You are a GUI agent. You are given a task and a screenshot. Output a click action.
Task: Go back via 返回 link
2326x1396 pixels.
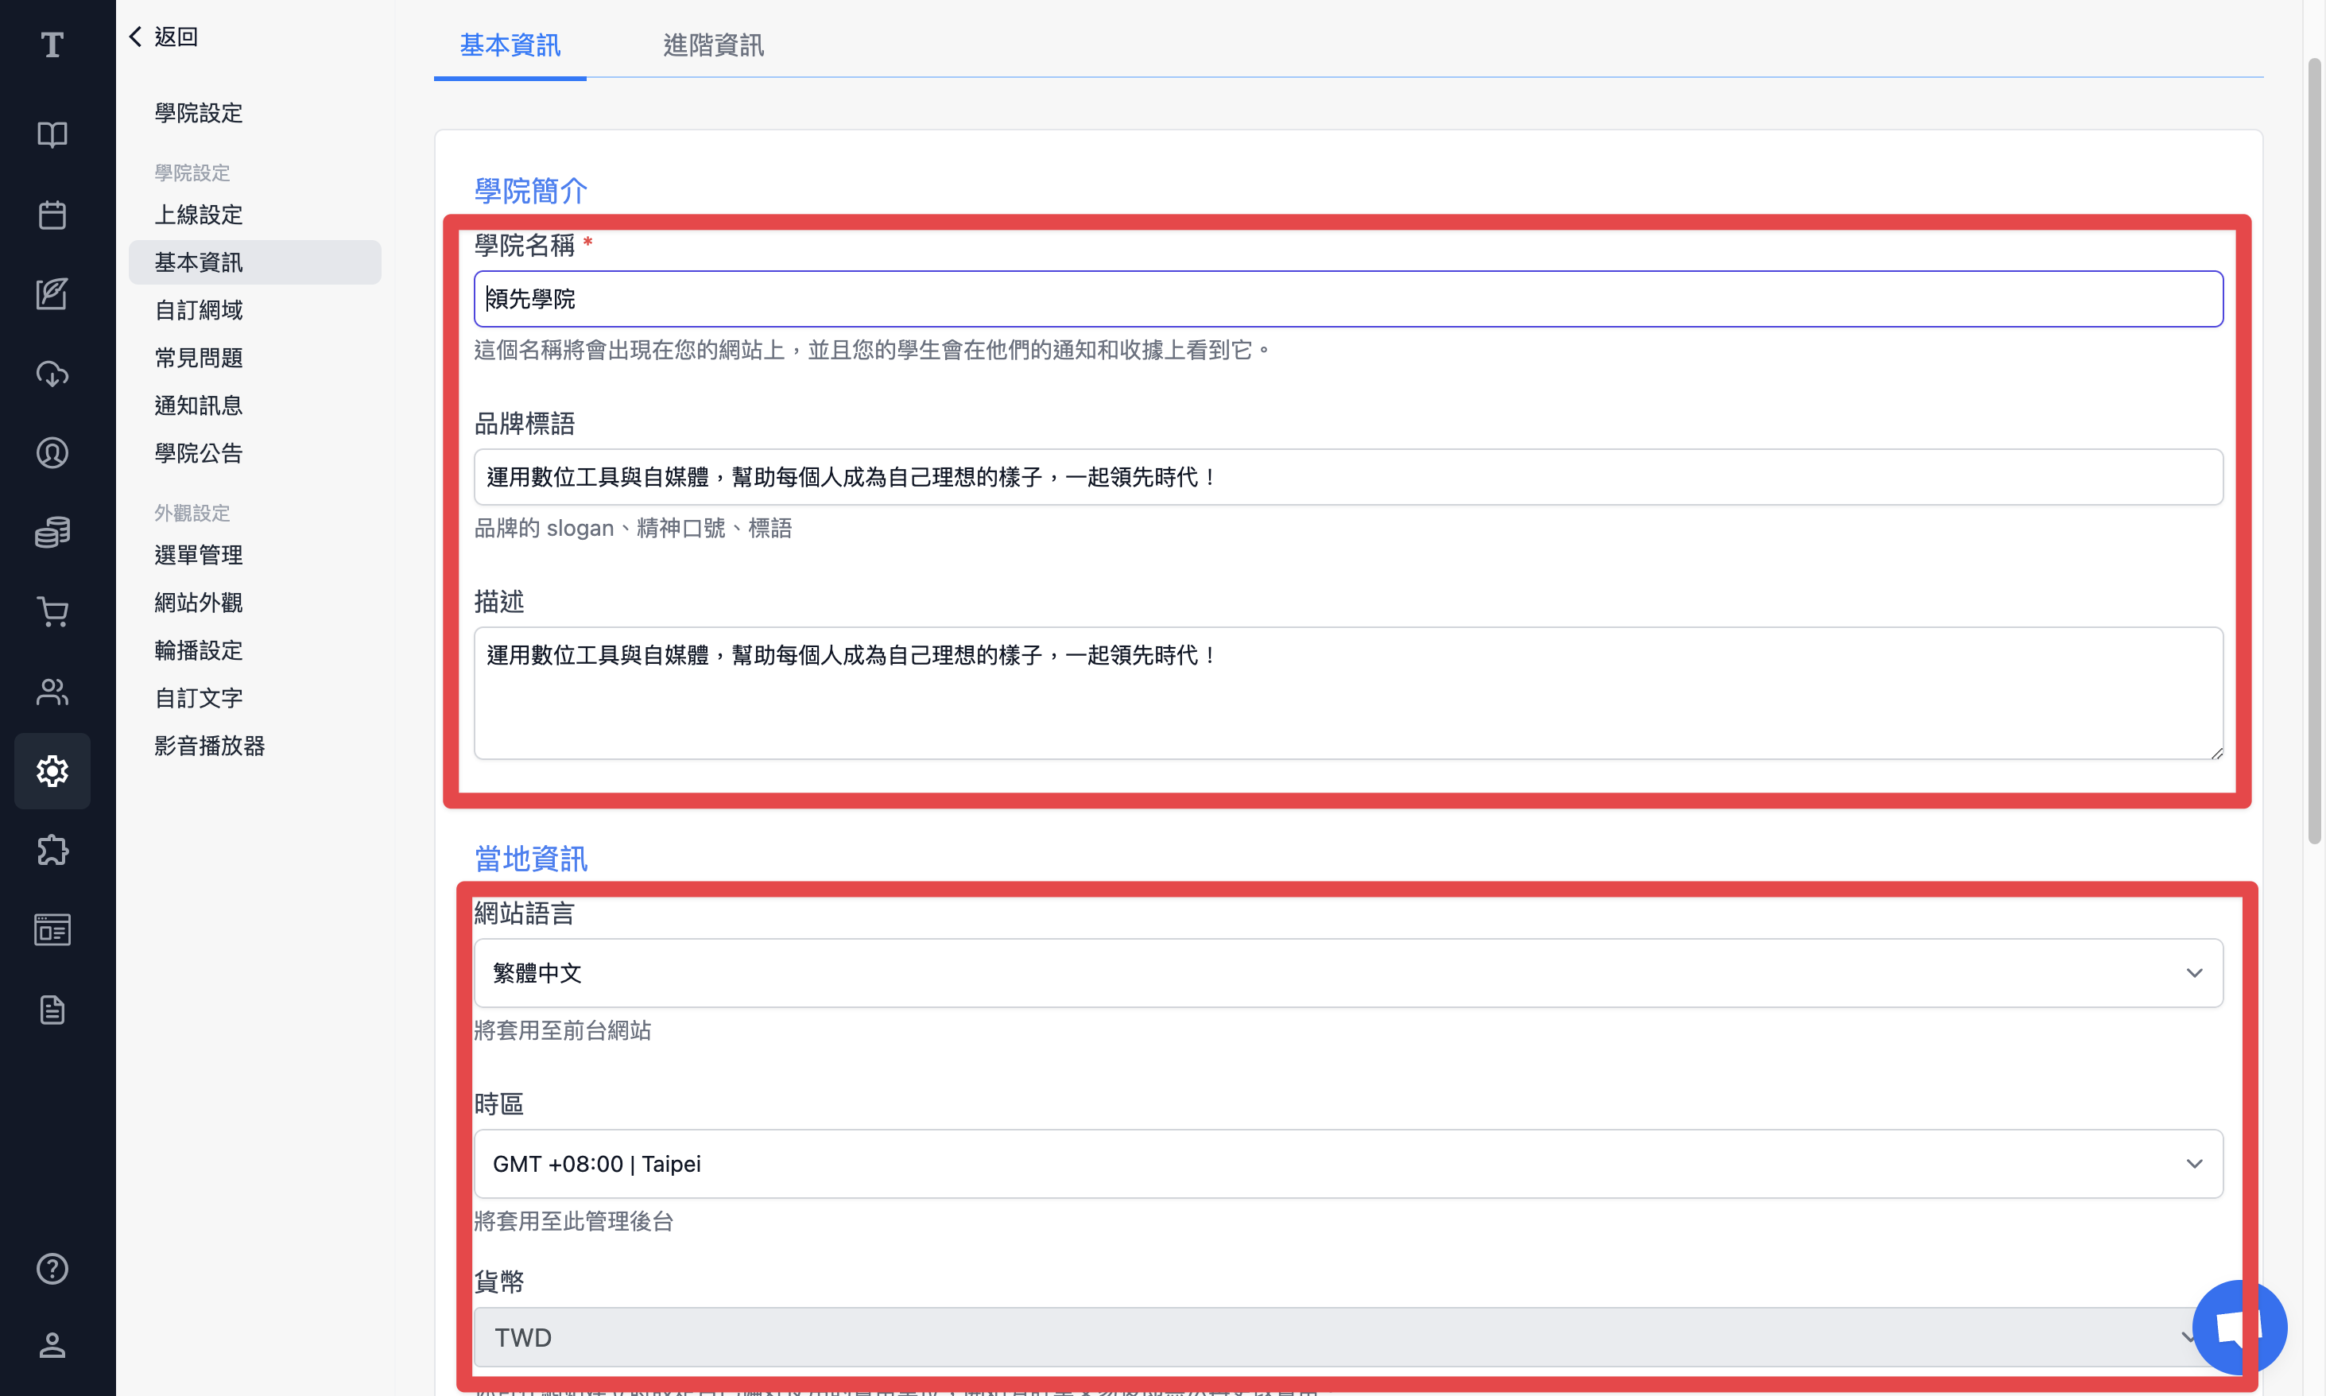(x=164, y=36)
